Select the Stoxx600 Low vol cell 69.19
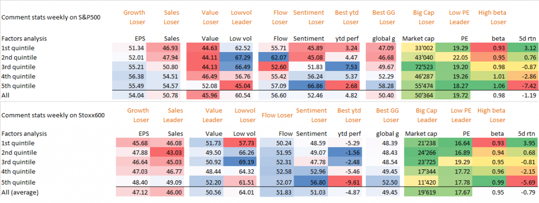Viewport: 539px width, 203px height. (x=240, y=161)
